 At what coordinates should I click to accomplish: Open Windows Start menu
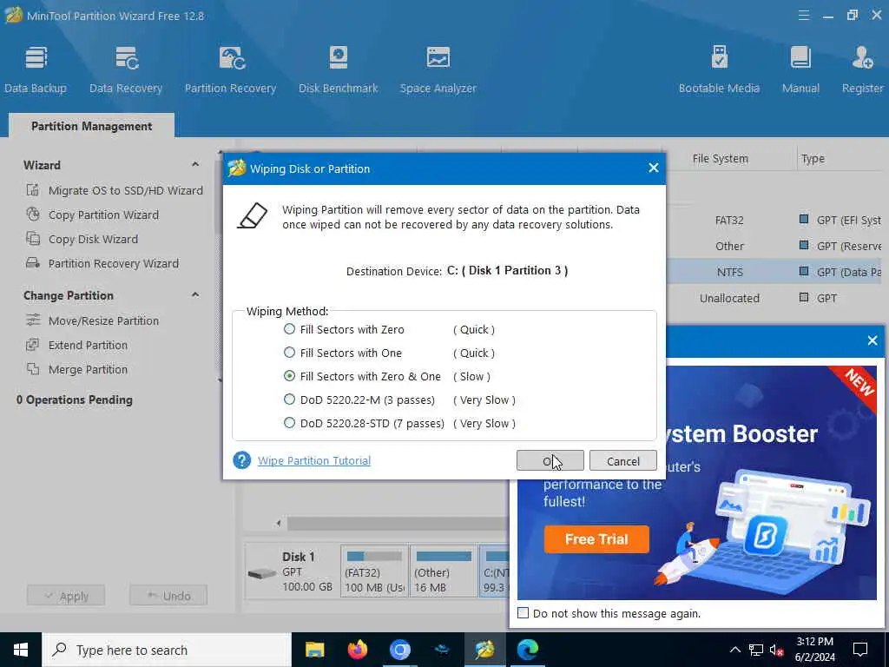[x=21, y=650]
